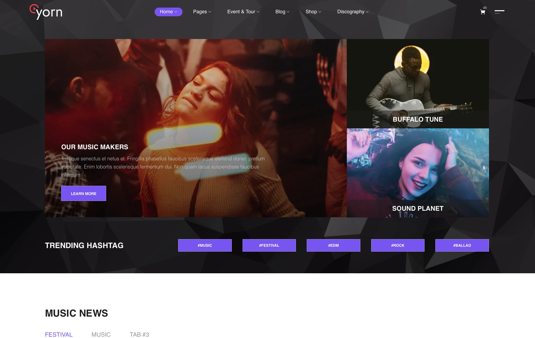This screenshot has width=535, height=338.
Task: Select the #EDM hashtag button
Action: [x=334, y=245]
